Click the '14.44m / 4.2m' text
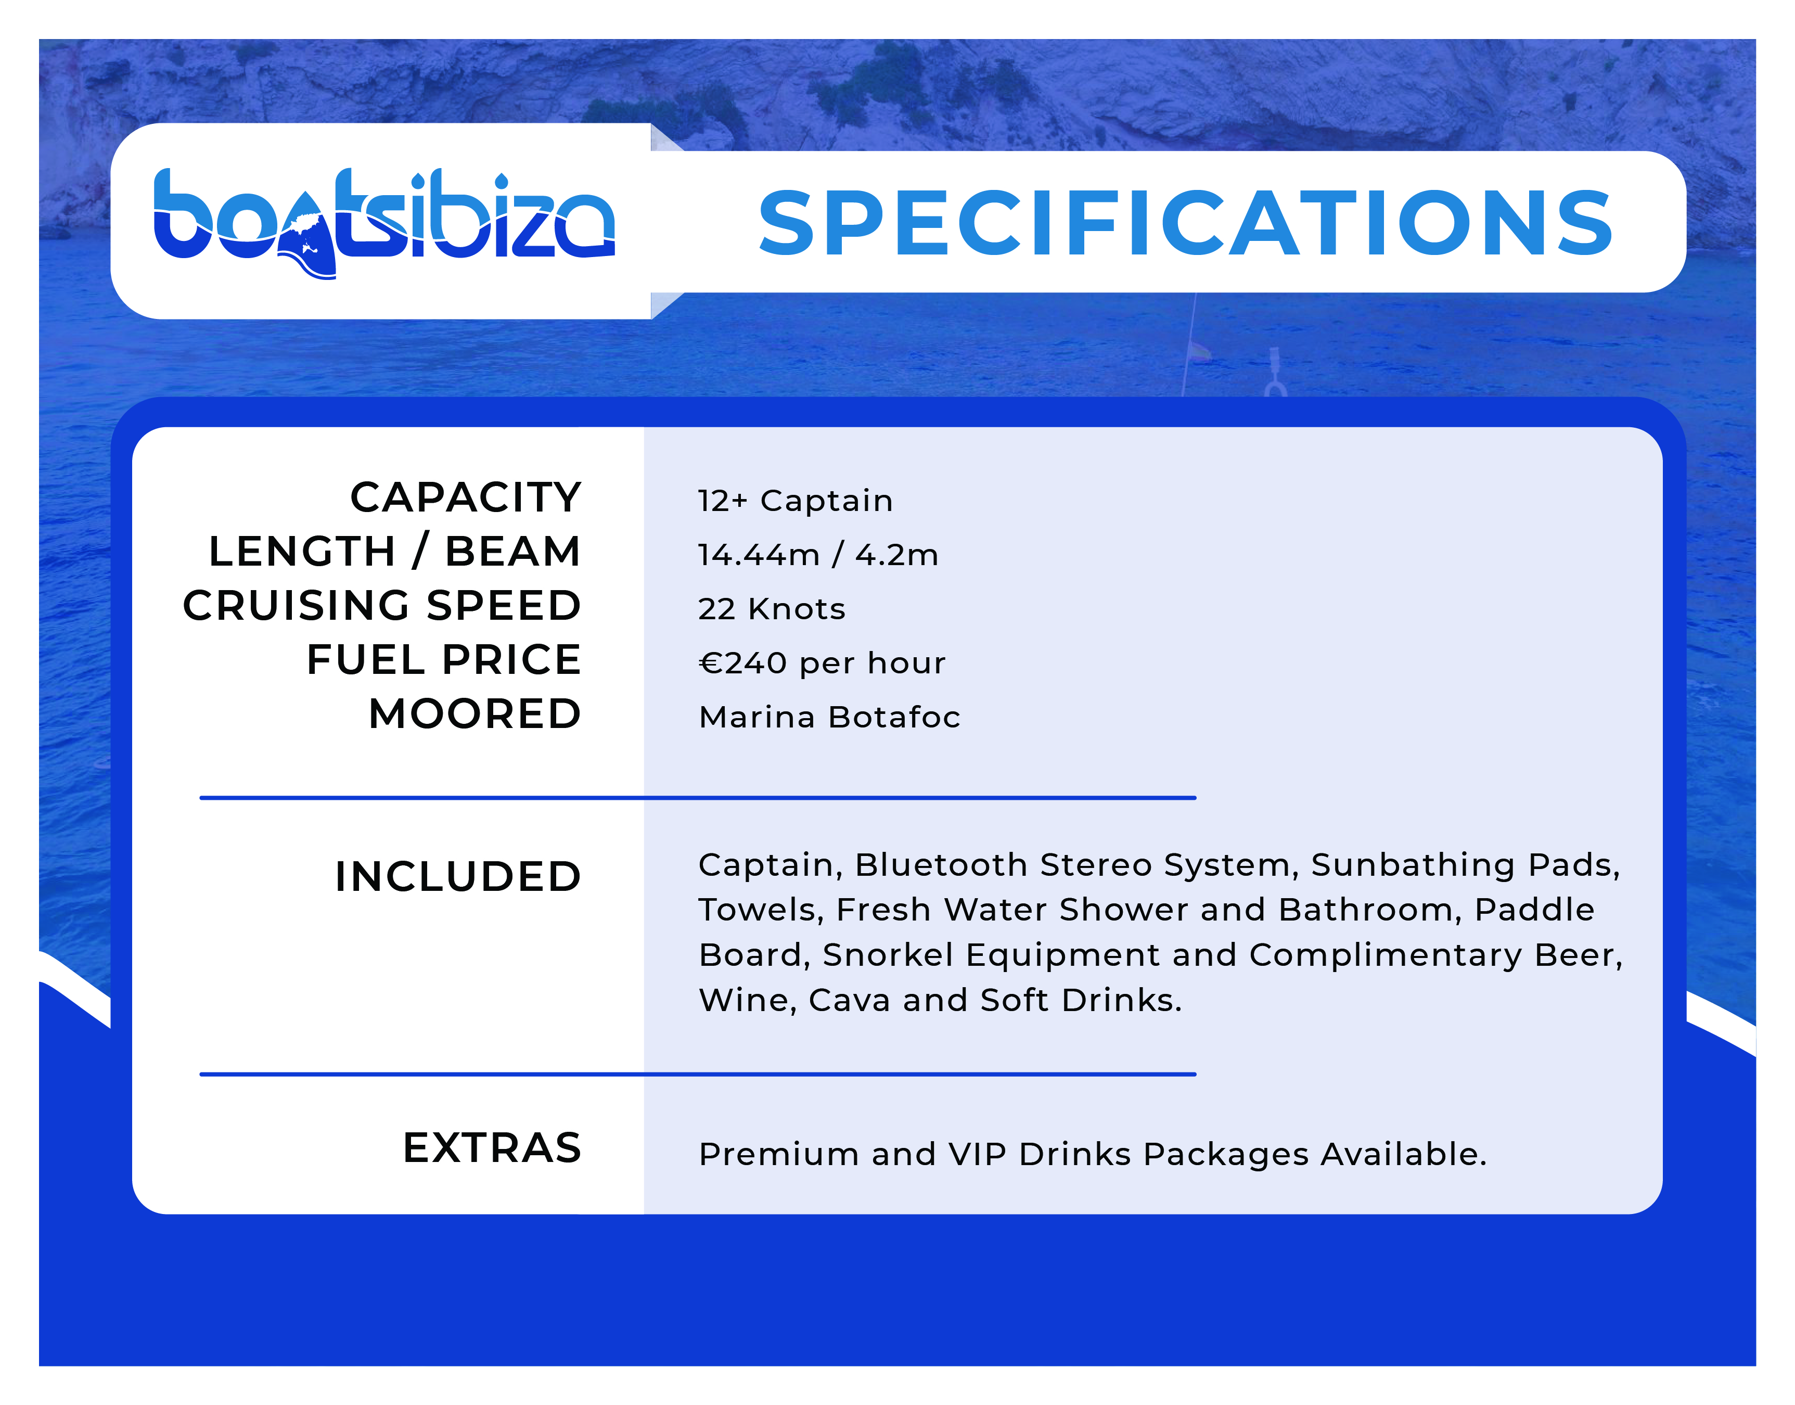Image resolution: width=1795 pixels, height=1405 pixels. 818,554
